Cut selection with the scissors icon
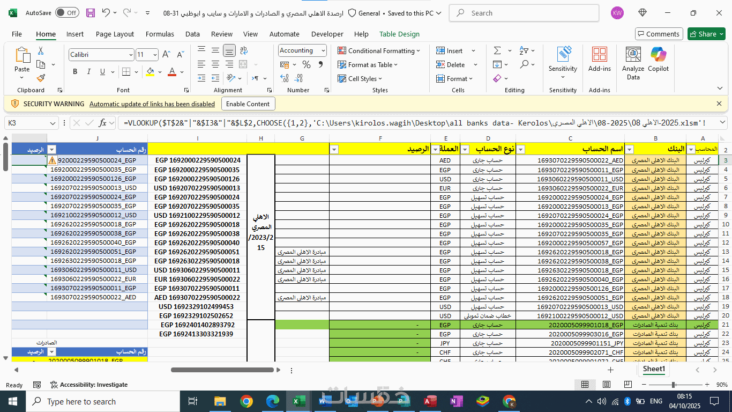The width and height of the screenshot is (732, 412). tap(41, 51)
